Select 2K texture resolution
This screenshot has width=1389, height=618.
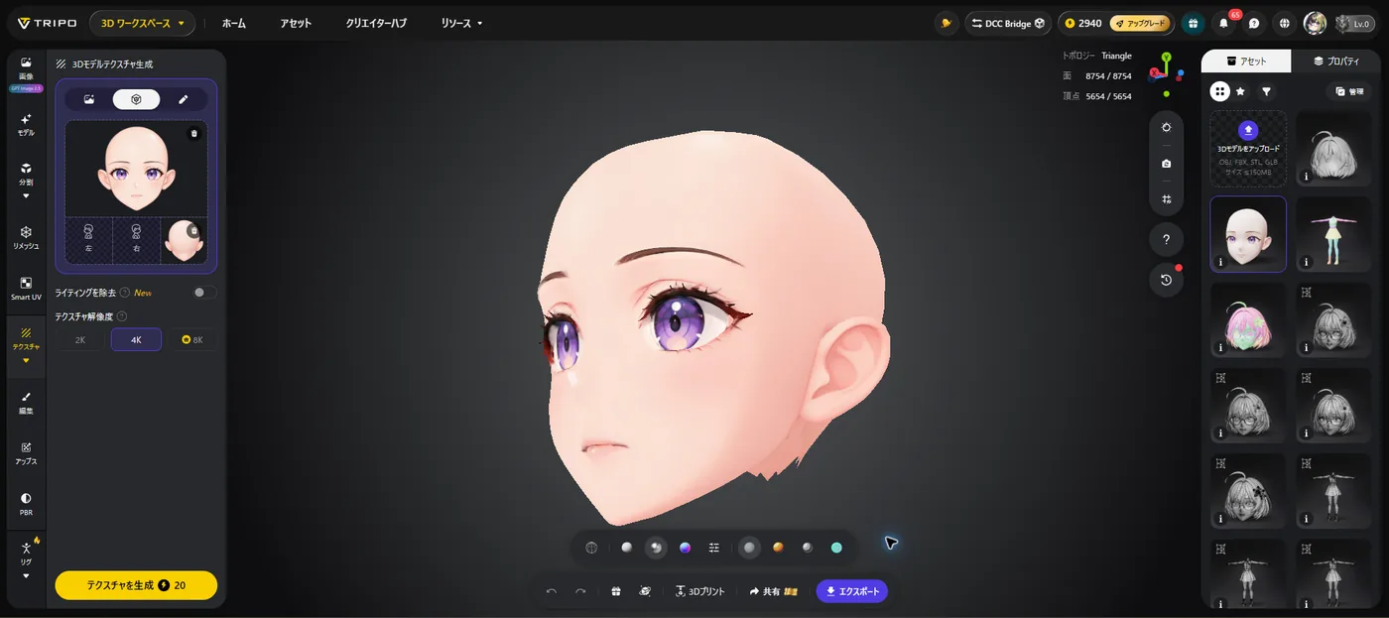click(80, 340)
